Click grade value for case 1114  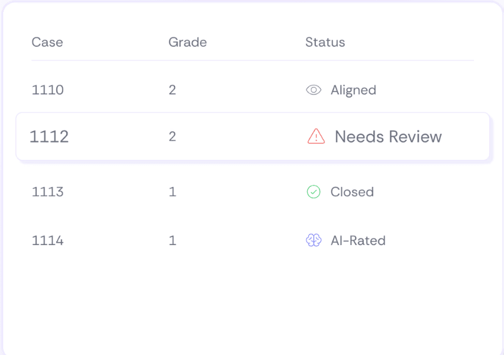point(173,241)
